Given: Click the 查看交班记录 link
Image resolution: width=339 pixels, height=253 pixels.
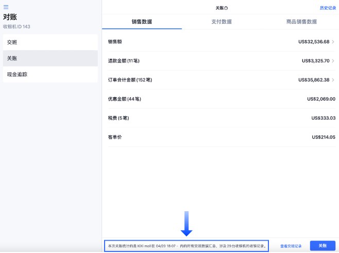Looking at the screenshot, I should 291,246.
